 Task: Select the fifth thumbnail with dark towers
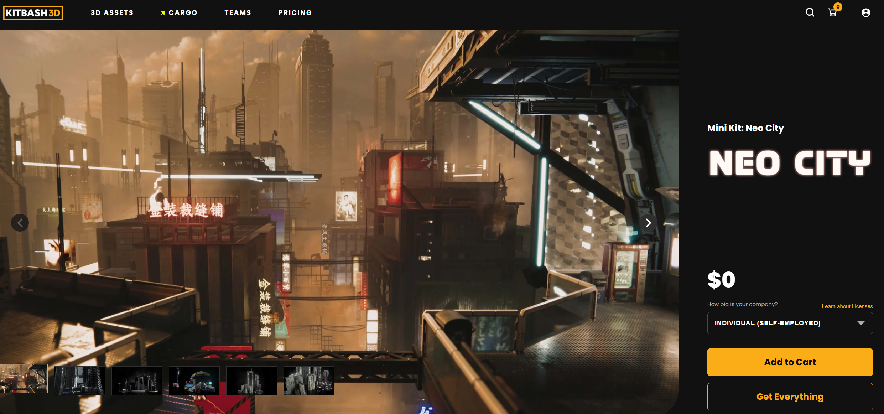[x=251, y=381]
